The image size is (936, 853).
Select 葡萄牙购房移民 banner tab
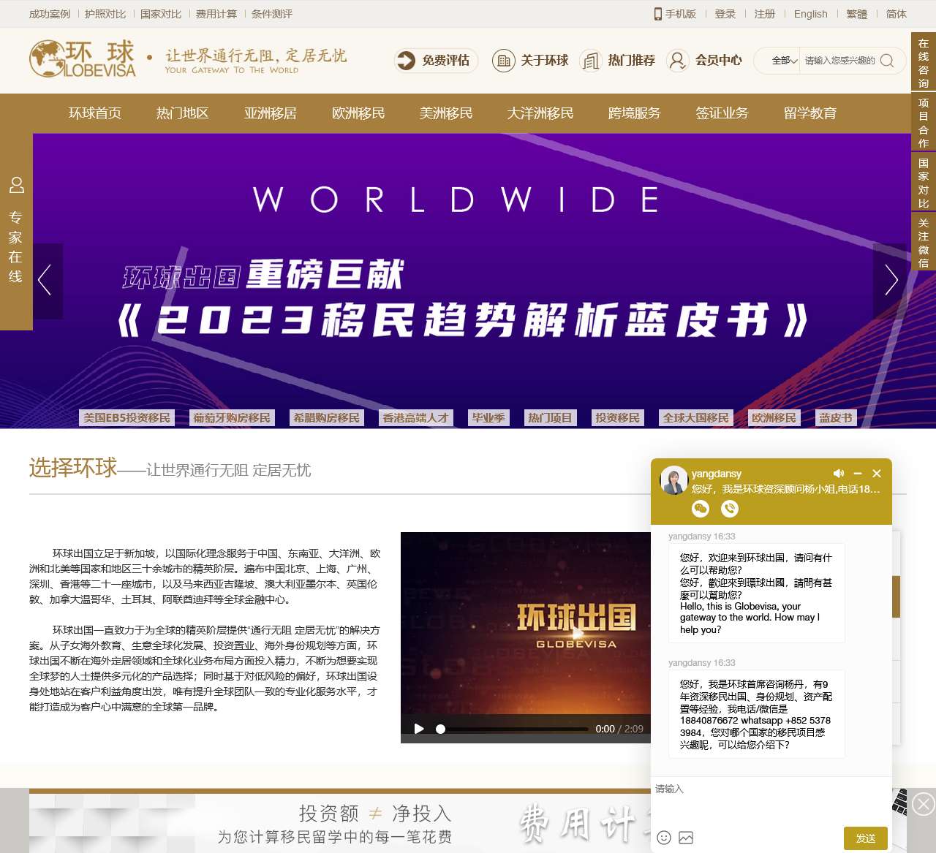coord(232,418)
